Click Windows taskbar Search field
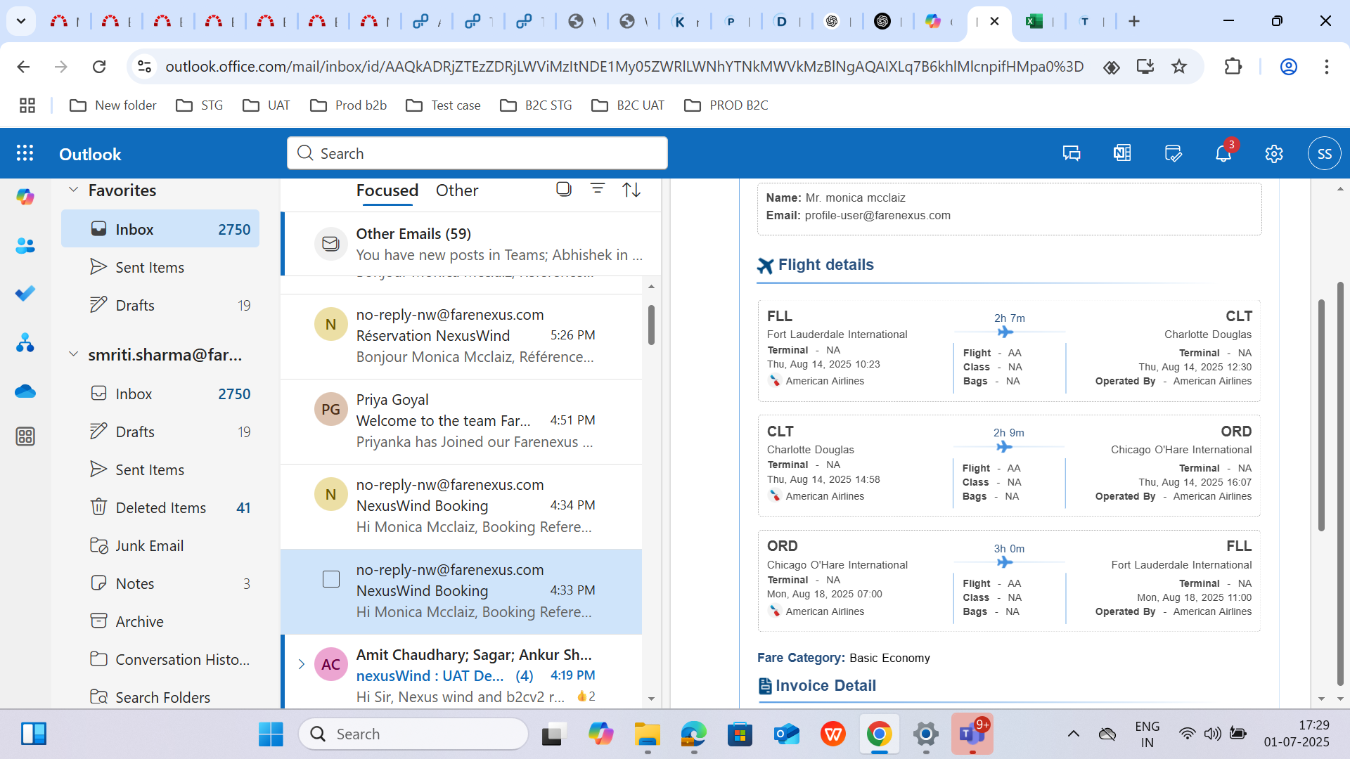Screen dimensions: 1350x759 click(x=413, y=734)
